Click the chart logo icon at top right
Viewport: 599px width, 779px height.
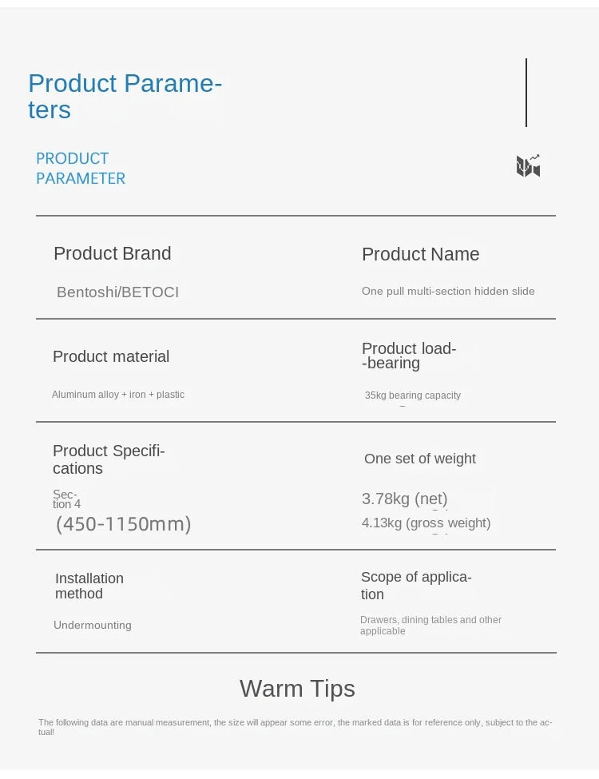528,166
